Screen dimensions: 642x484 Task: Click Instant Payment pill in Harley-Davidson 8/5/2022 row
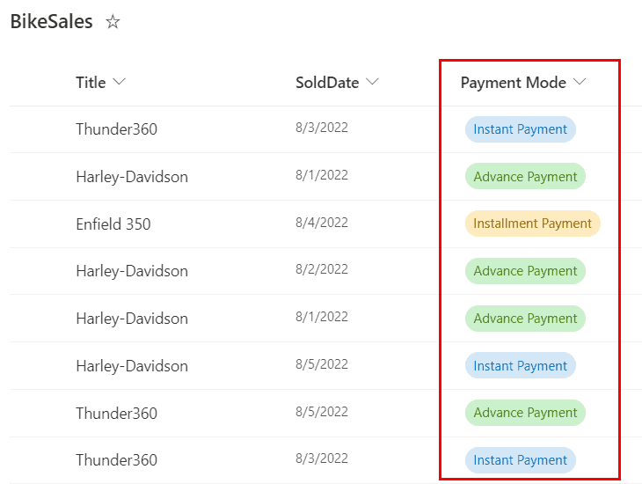[x=521, y=365]
